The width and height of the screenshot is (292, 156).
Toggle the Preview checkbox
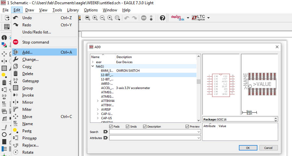tap(187, 126)
